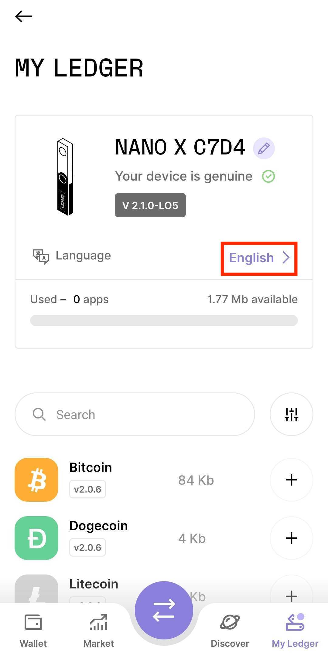
Task: Open the transfer swap button
Action: coord(164,610)
